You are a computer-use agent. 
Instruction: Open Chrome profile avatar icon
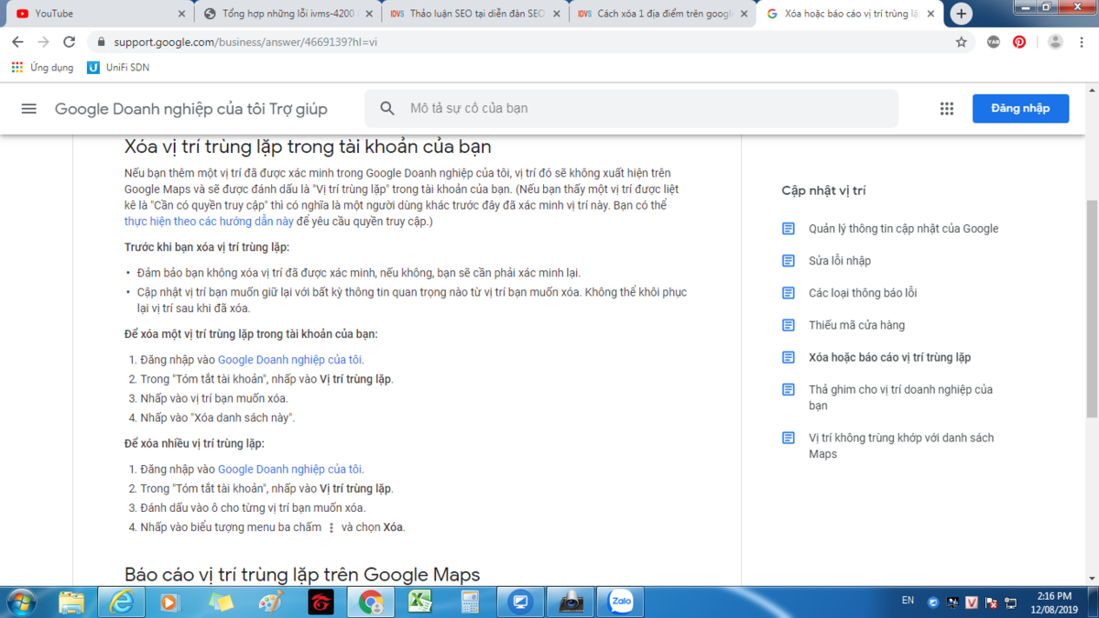[x=1055, y=42]
